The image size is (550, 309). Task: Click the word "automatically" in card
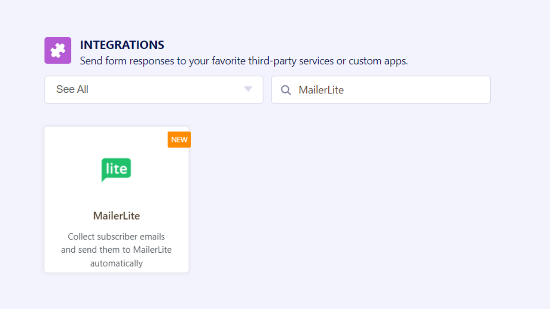pyautogui.click(x=116, y=263)
